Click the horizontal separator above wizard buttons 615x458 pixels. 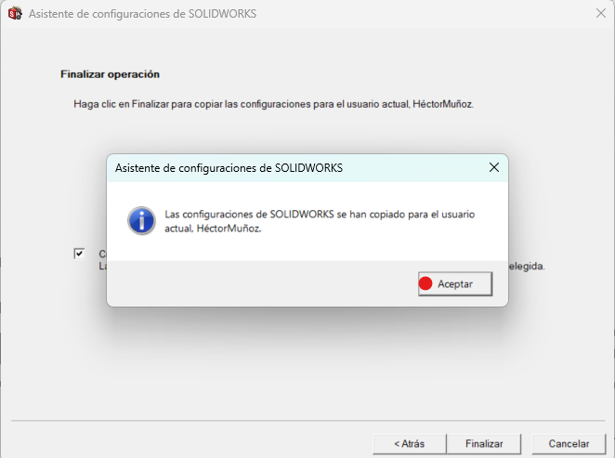coord(307,421)
